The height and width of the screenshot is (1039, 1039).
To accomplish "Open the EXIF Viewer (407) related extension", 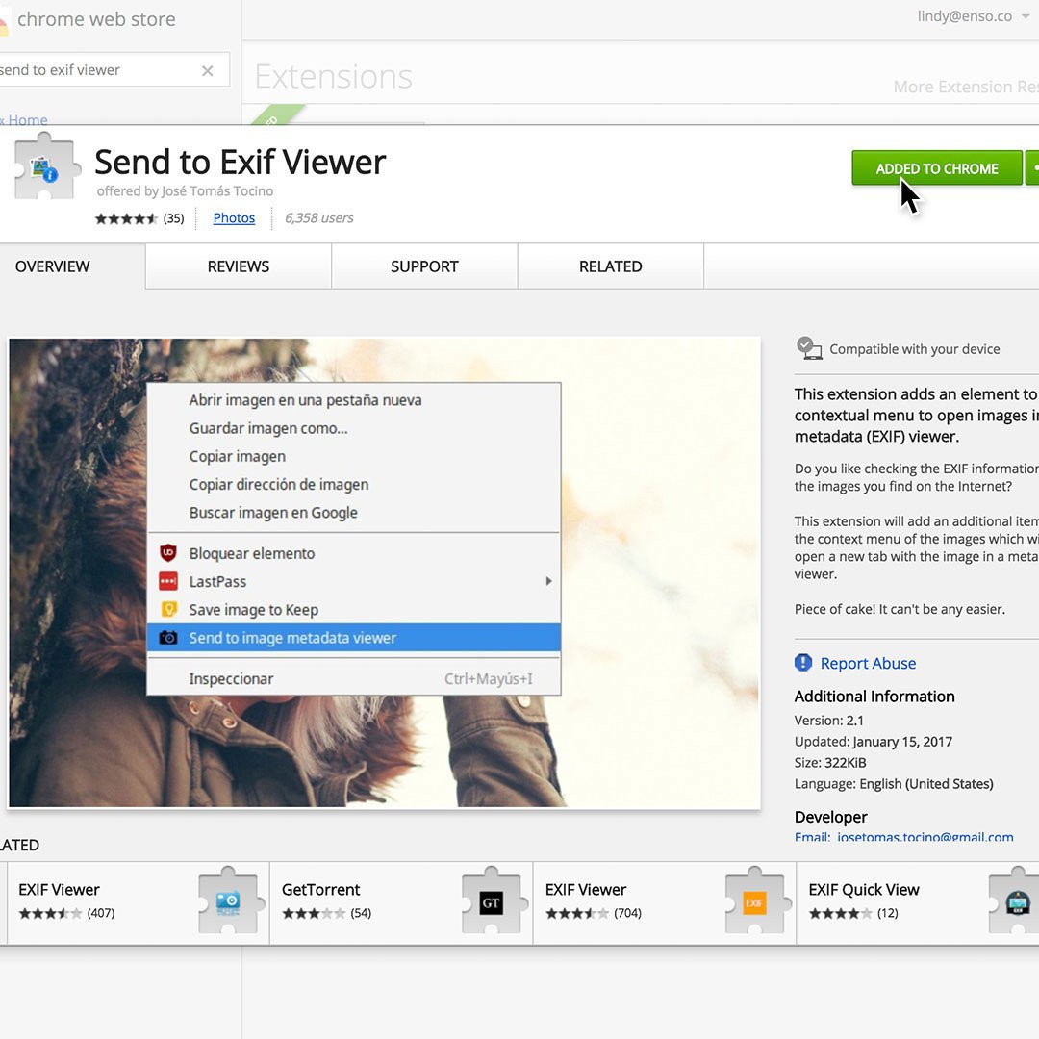I will pos(138,903).
